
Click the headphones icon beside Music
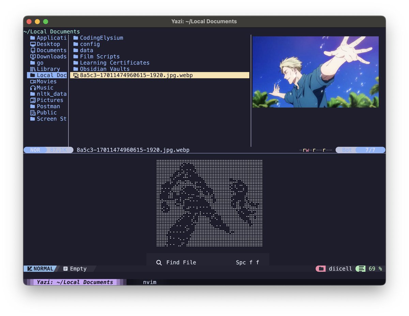click(33, 88)
